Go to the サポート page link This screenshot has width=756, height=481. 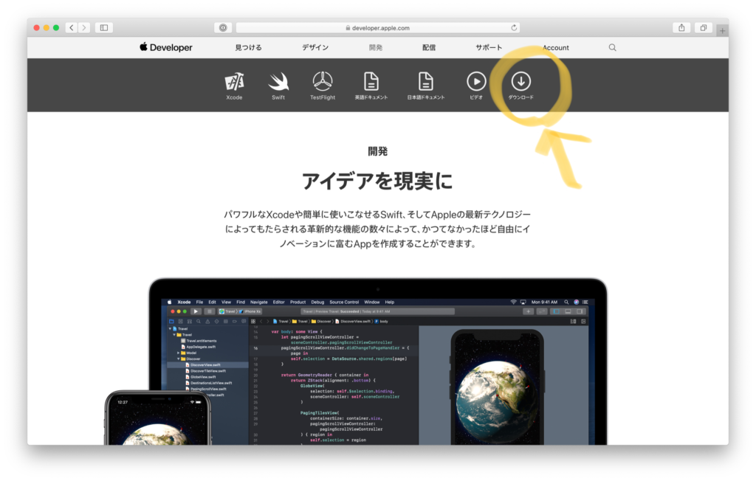tap(489, 47)
